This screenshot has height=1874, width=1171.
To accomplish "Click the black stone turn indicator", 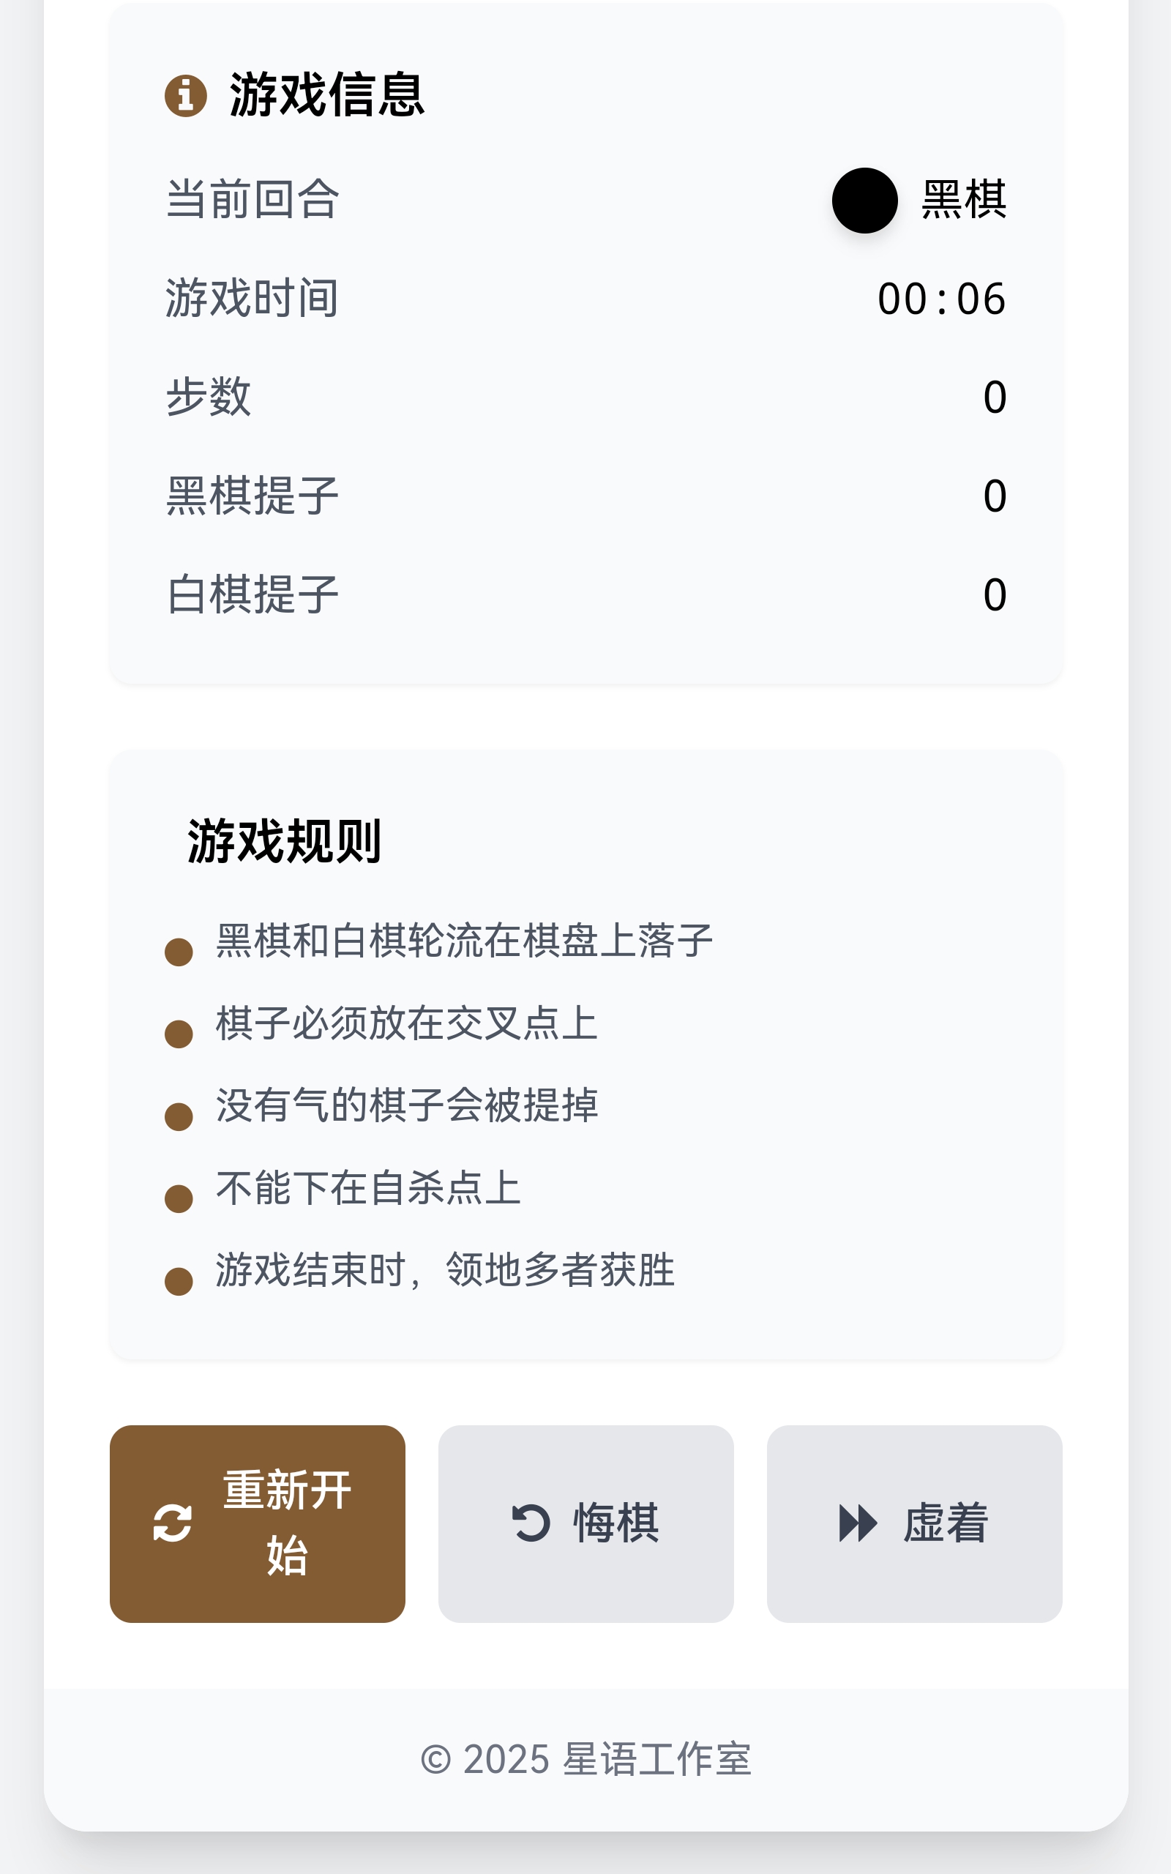I will (x=864, y=201).
